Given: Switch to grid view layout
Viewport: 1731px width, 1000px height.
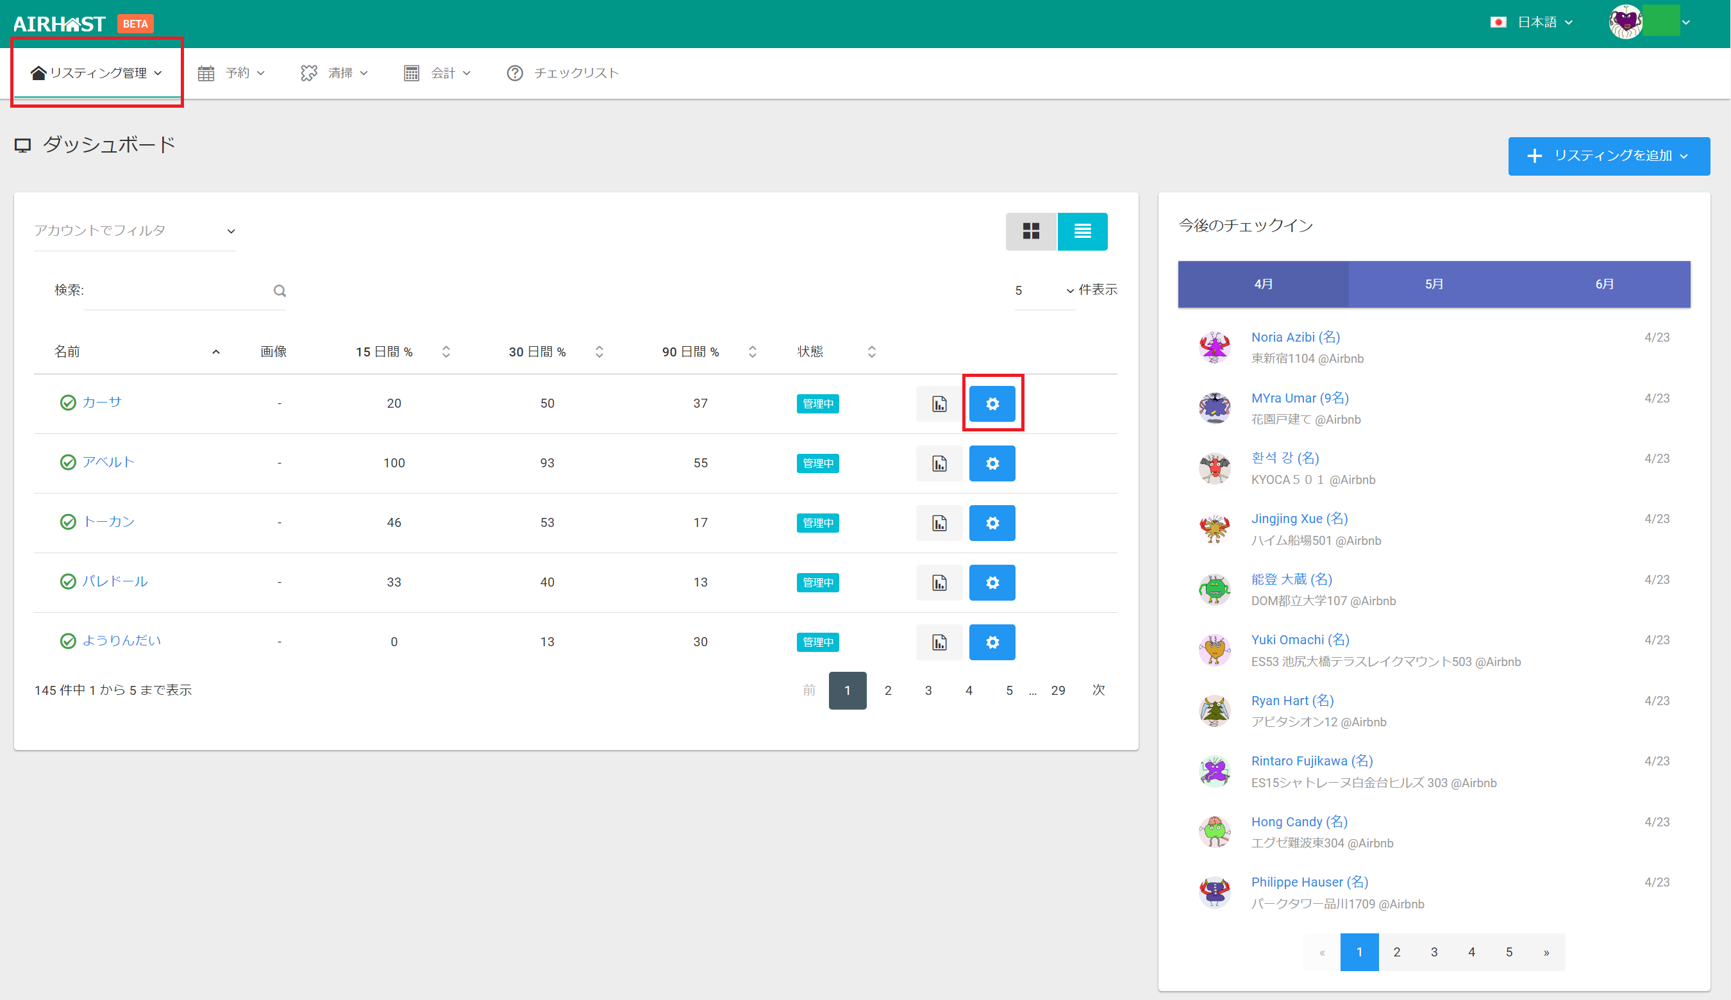Looking at the screenshot, I should coord(1030,231).
